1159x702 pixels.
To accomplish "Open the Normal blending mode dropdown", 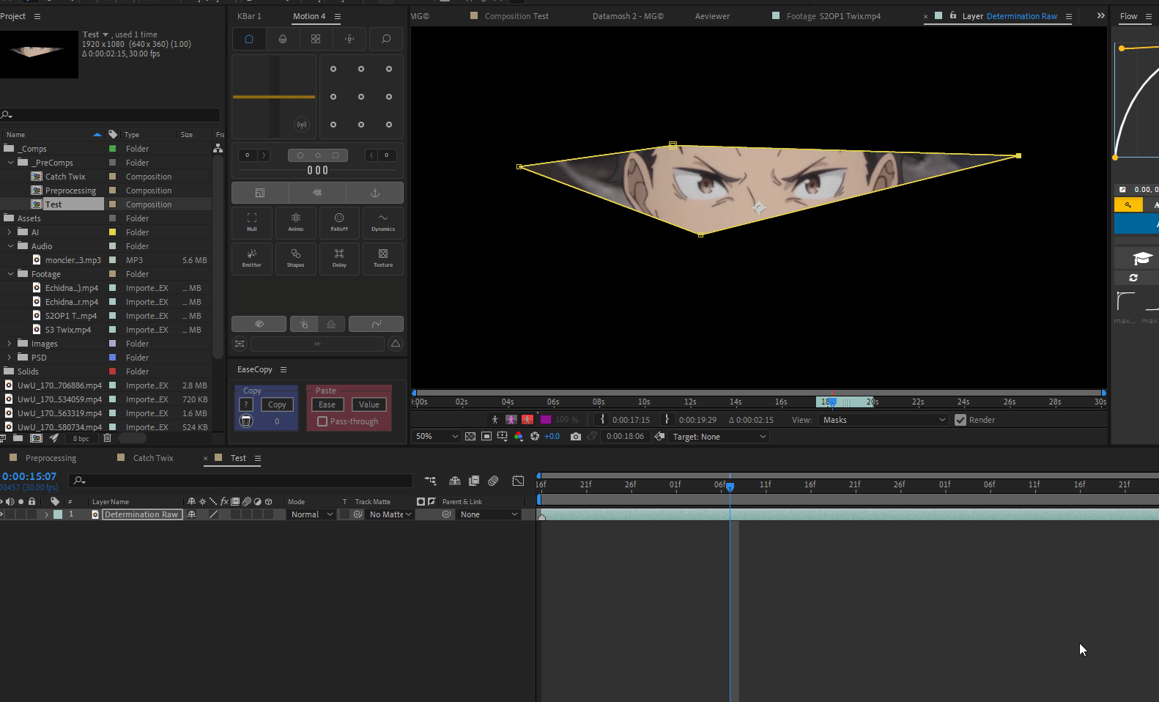I will (x=312, y=514).
